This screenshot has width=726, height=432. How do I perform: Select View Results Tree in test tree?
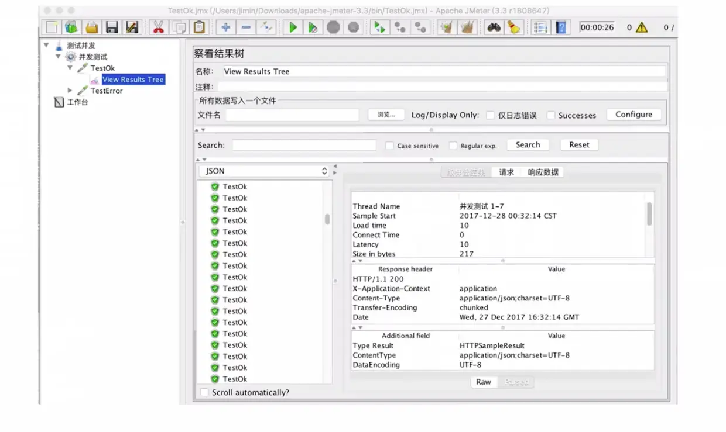[133, 80]
